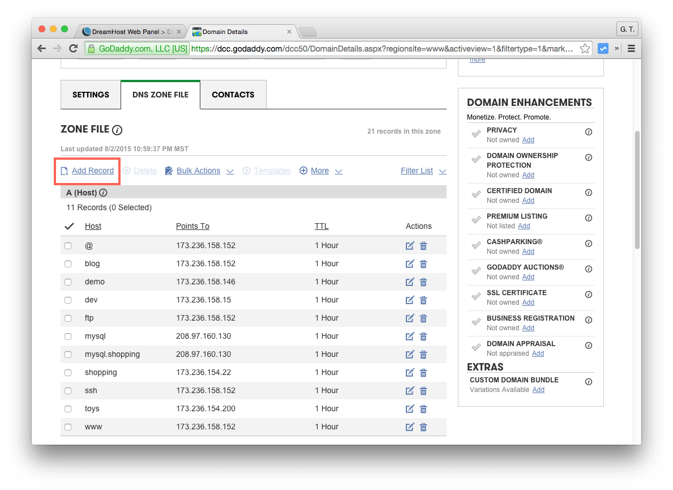673x490 pixels.
Task: Delete the toys A record
Action: coord(423,408)
